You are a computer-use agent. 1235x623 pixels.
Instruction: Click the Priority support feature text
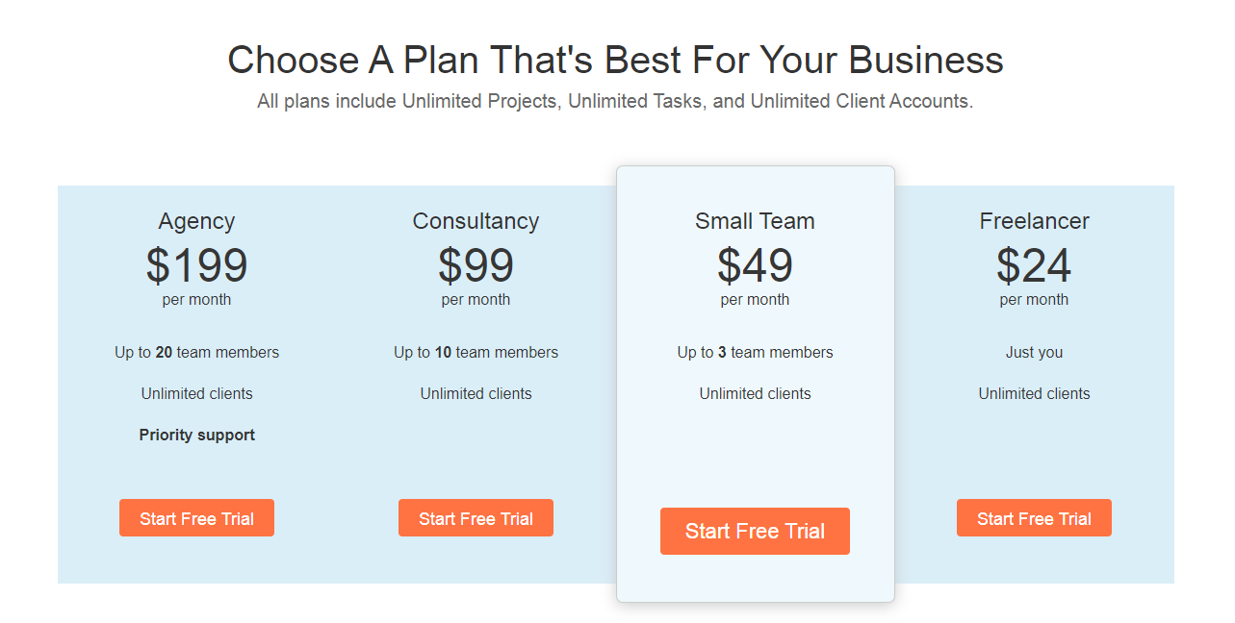click(x=196, y=435)
